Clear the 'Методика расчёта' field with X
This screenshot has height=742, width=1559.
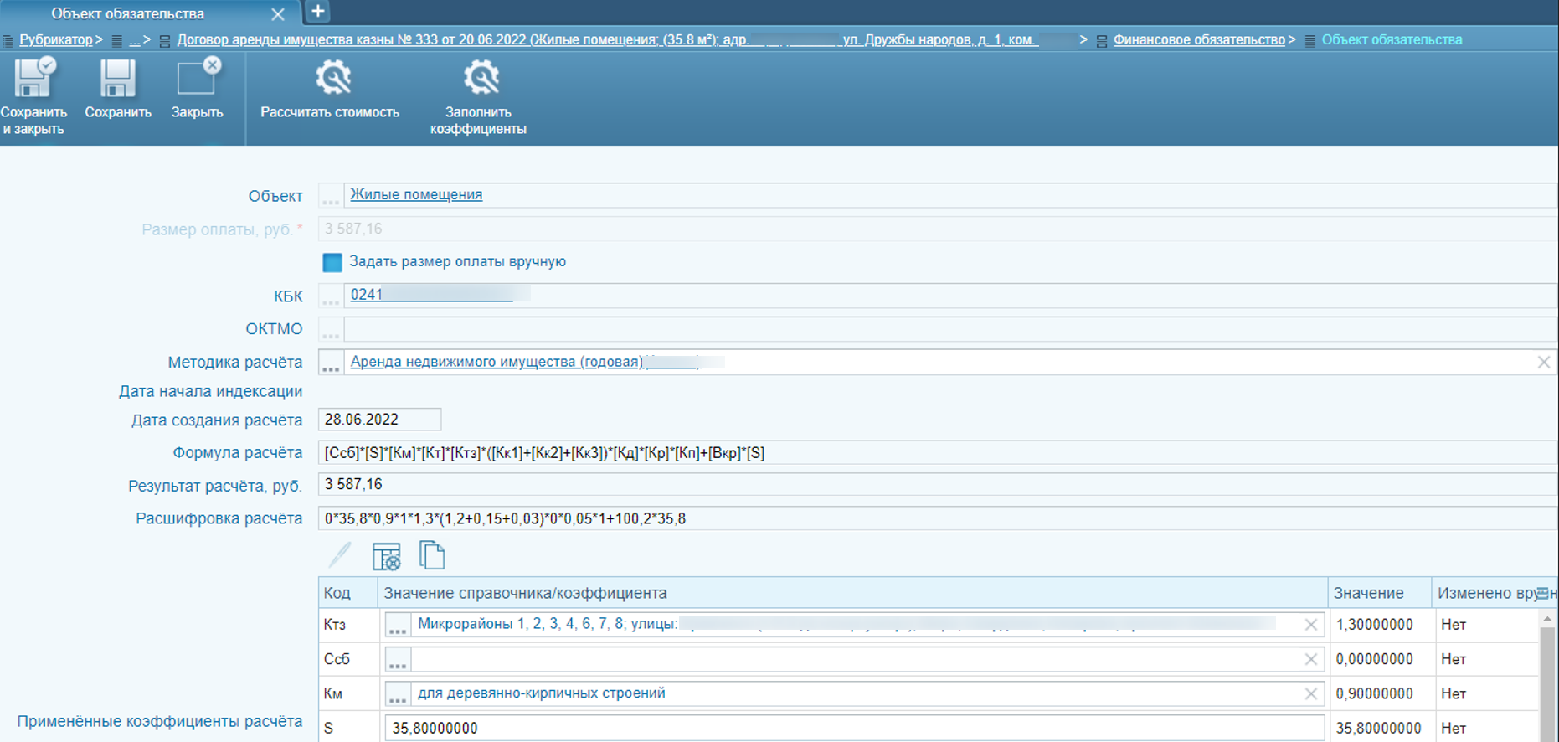coord(1543,363)
